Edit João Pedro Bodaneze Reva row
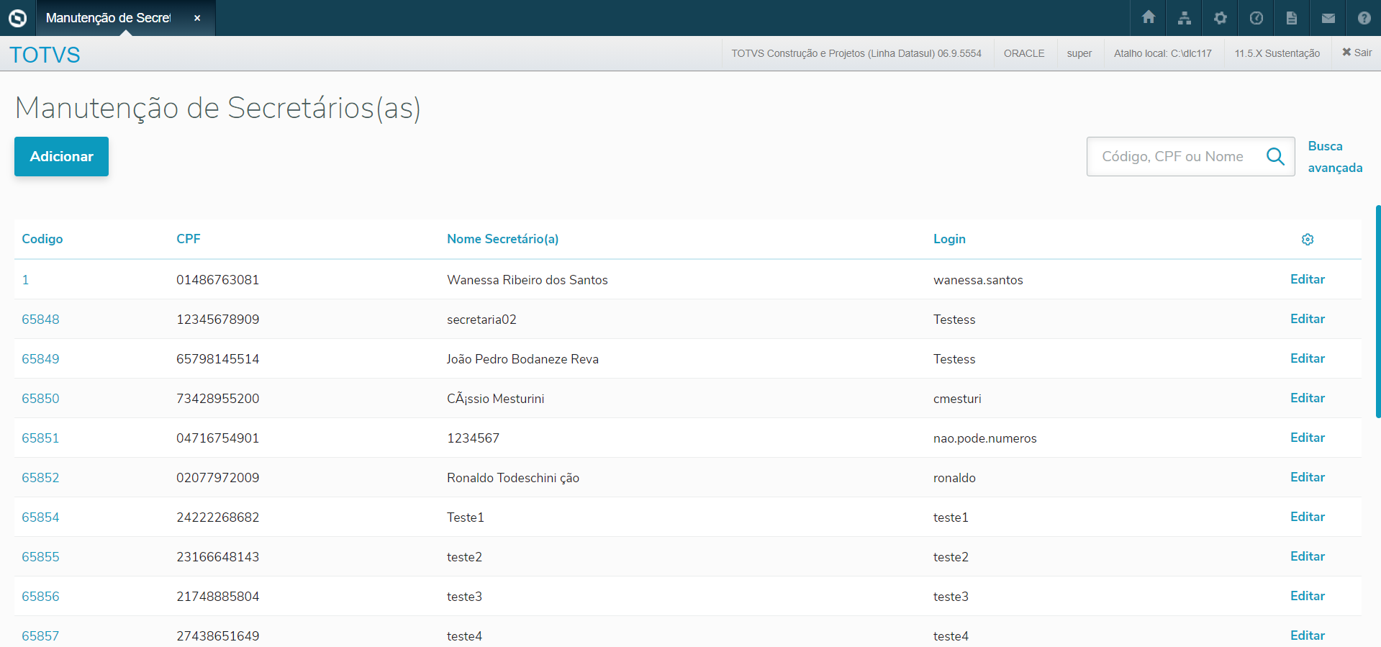 coord(1308,358)
